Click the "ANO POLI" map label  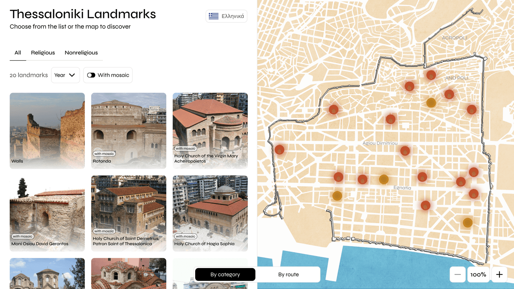tap(457, 78)
